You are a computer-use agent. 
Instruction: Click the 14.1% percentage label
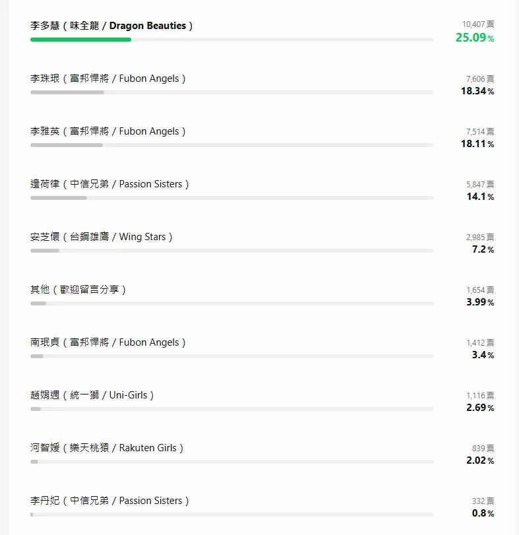pos(481,197)
